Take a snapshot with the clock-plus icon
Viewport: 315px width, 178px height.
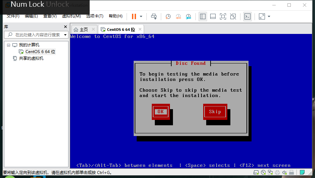168,16
